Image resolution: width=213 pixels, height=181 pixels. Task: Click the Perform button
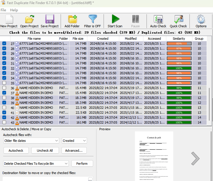click(x=82, y=164)
